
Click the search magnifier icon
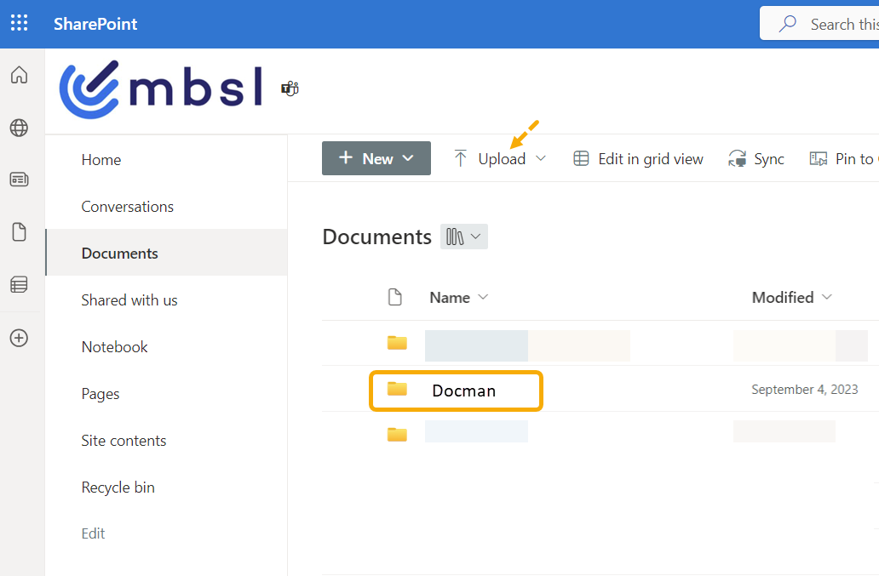[788, 24]
